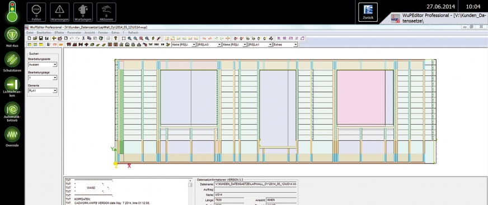Open the Datei menu
This screenshot has height=205, width=488.
point(30,32)
